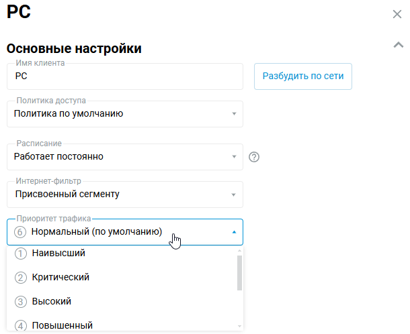Screen dimensions: 410x334
Task: Click the circled number 1 priority icon
Action: tap(20, 254)
